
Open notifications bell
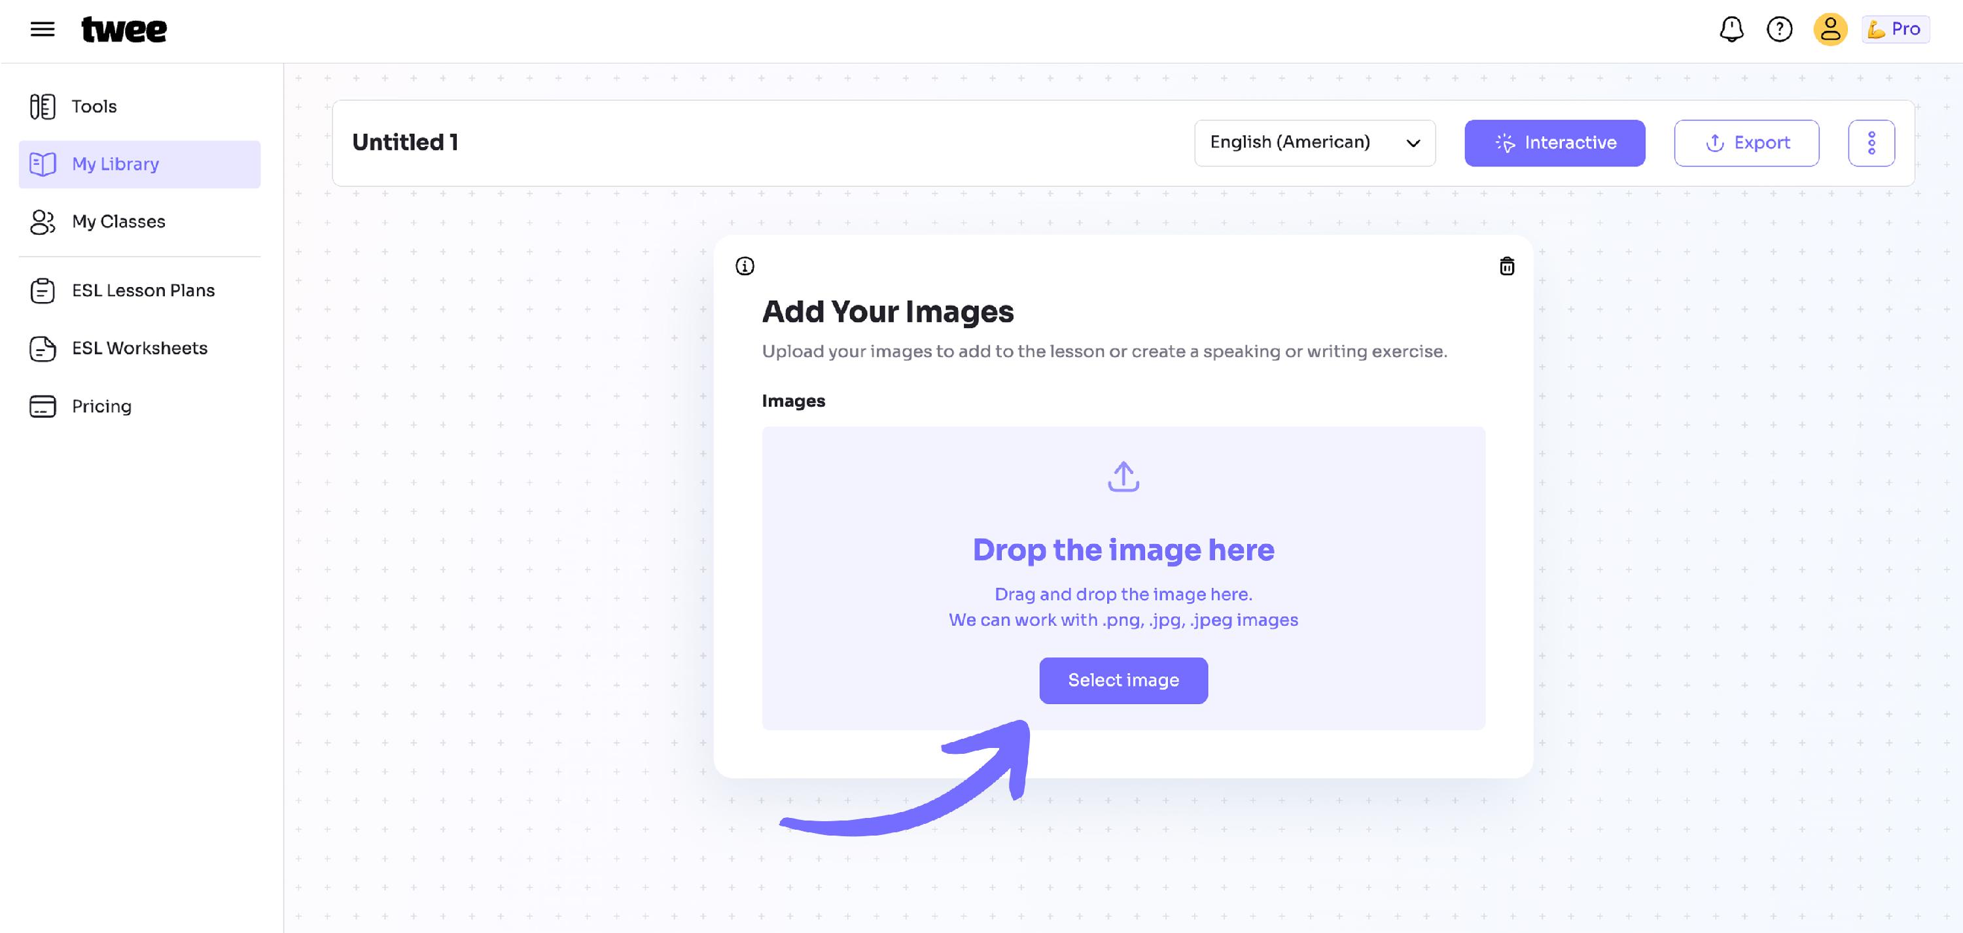pyautogui.click(x=1731, y=29)
